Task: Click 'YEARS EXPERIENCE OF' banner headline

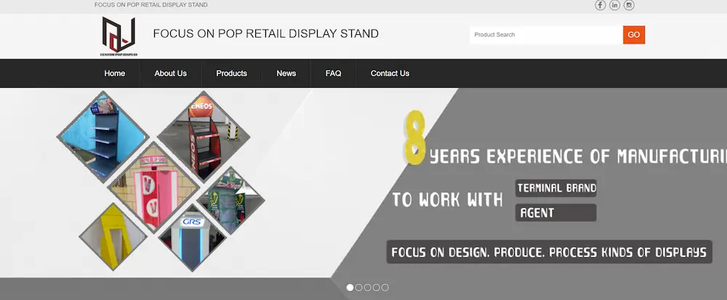Action: pos(519,156)
